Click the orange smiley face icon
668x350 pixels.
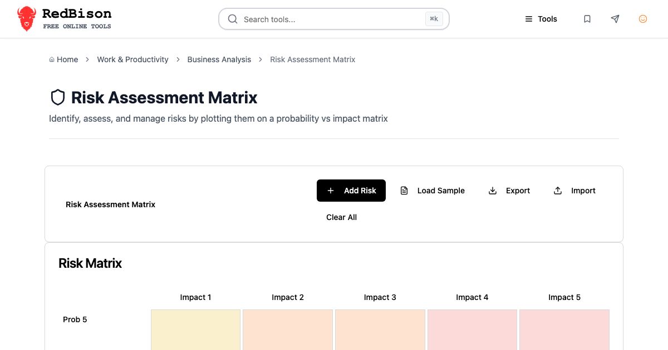(643, 19)
